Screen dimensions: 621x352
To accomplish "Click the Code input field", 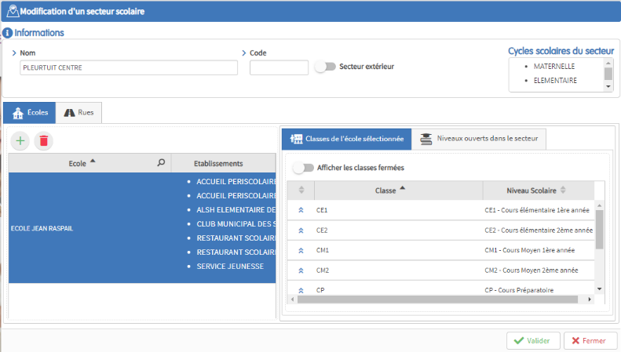I will pos(279,68).
